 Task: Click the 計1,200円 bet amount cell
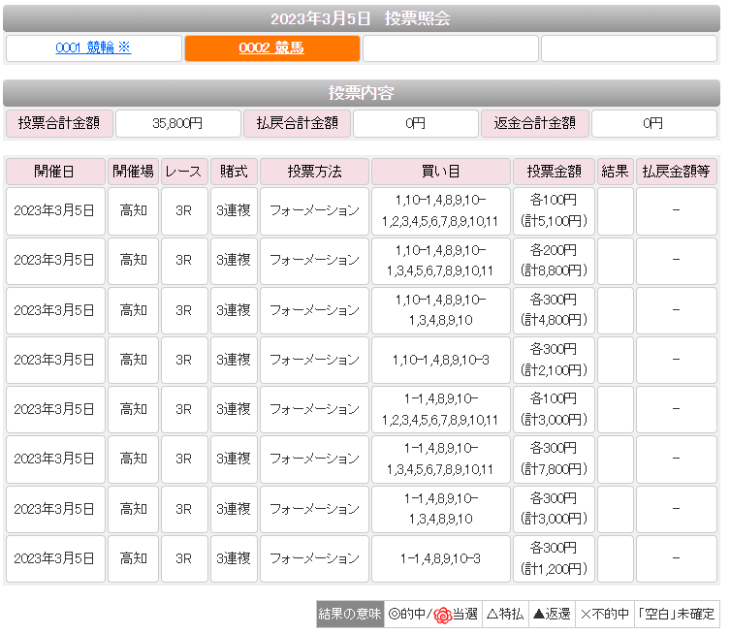[x=554, y=558]
